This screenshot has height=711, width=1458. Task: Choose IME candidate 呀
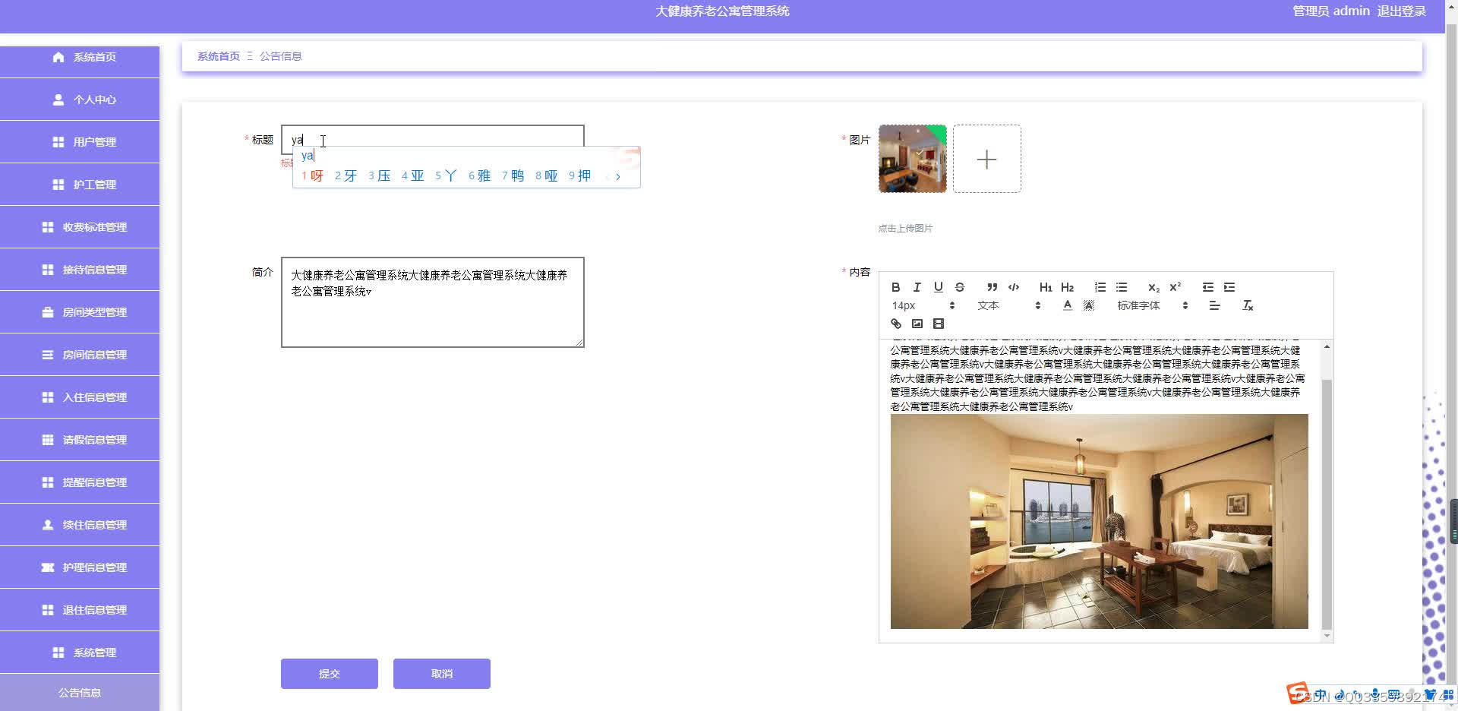click(x=312, y=175)
